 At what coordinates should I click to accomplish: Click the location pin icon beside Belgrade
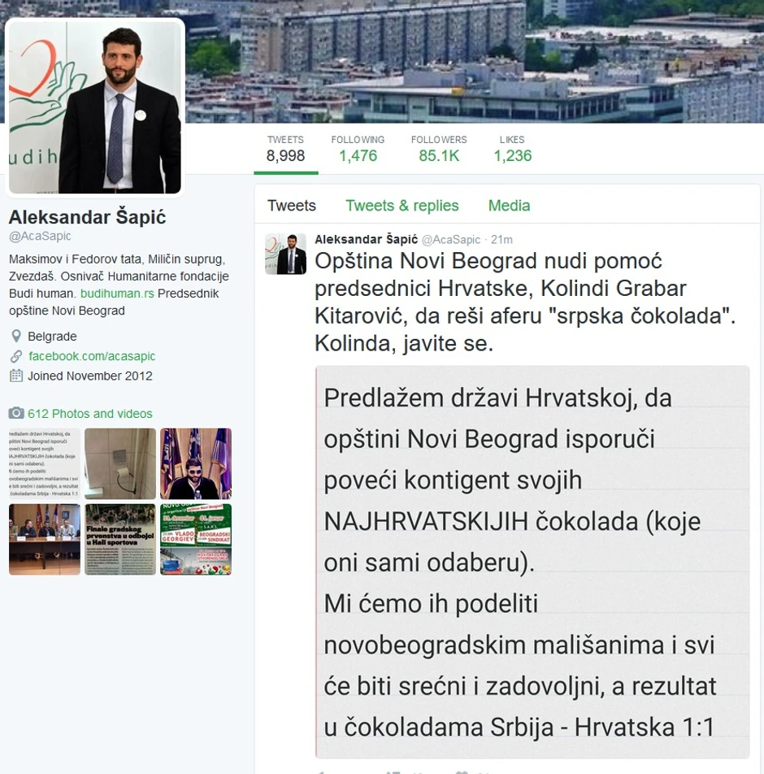tap(16, 336)
